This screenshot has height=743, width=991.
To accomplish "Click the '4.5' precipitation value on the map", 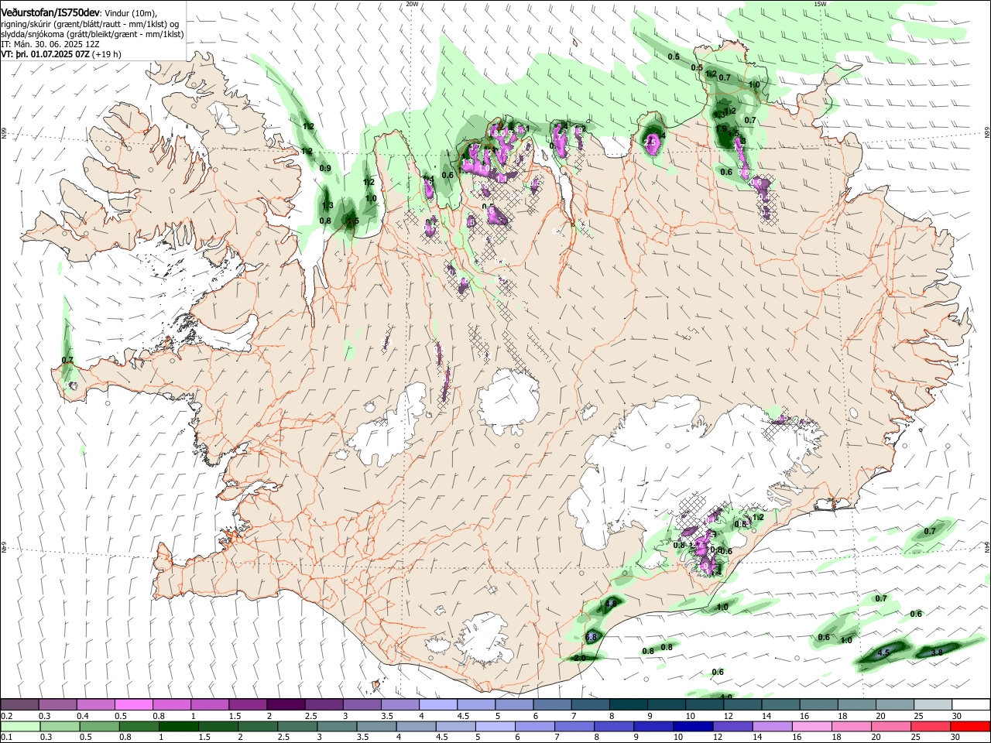I will pos(884,652).
